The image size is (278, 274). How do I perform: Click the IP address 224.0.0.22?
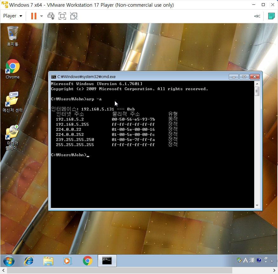(69, 130)
